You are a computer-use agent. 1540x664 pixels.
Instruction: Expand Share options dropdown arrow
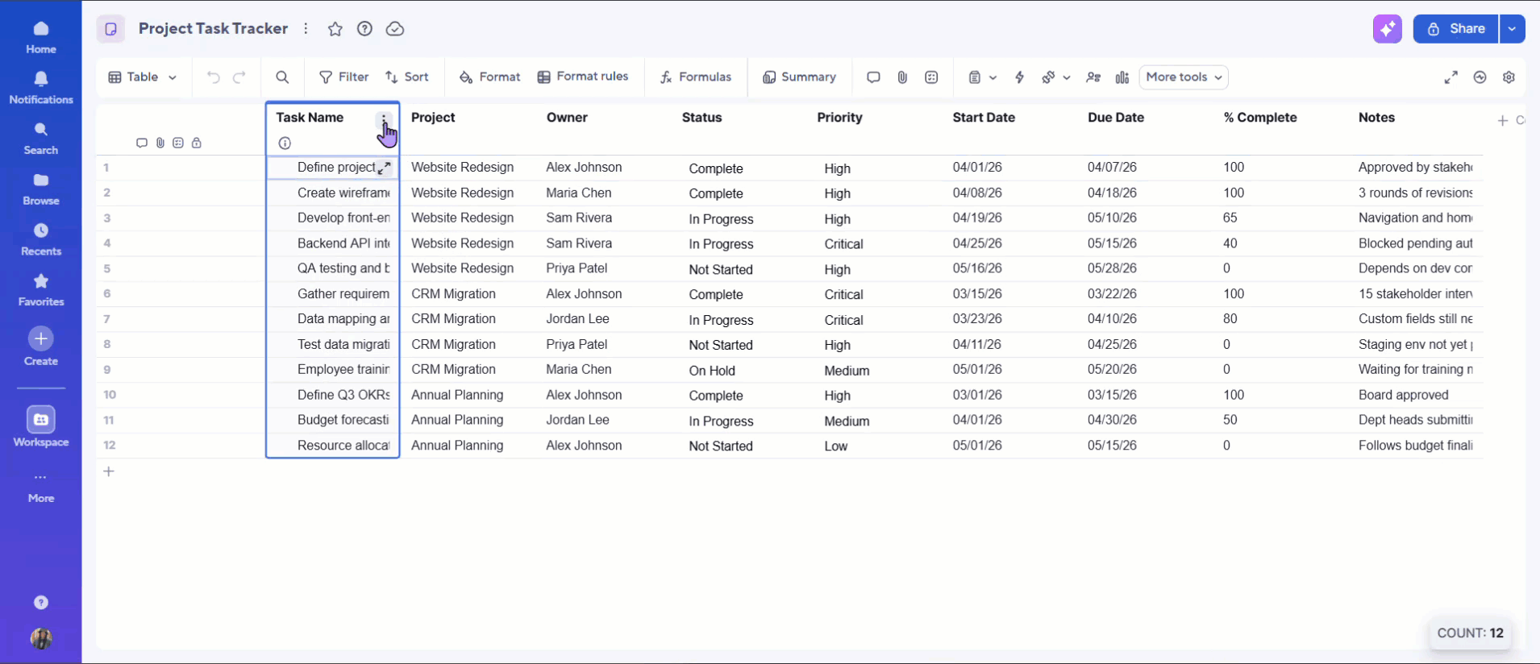tap(1513, 29)
